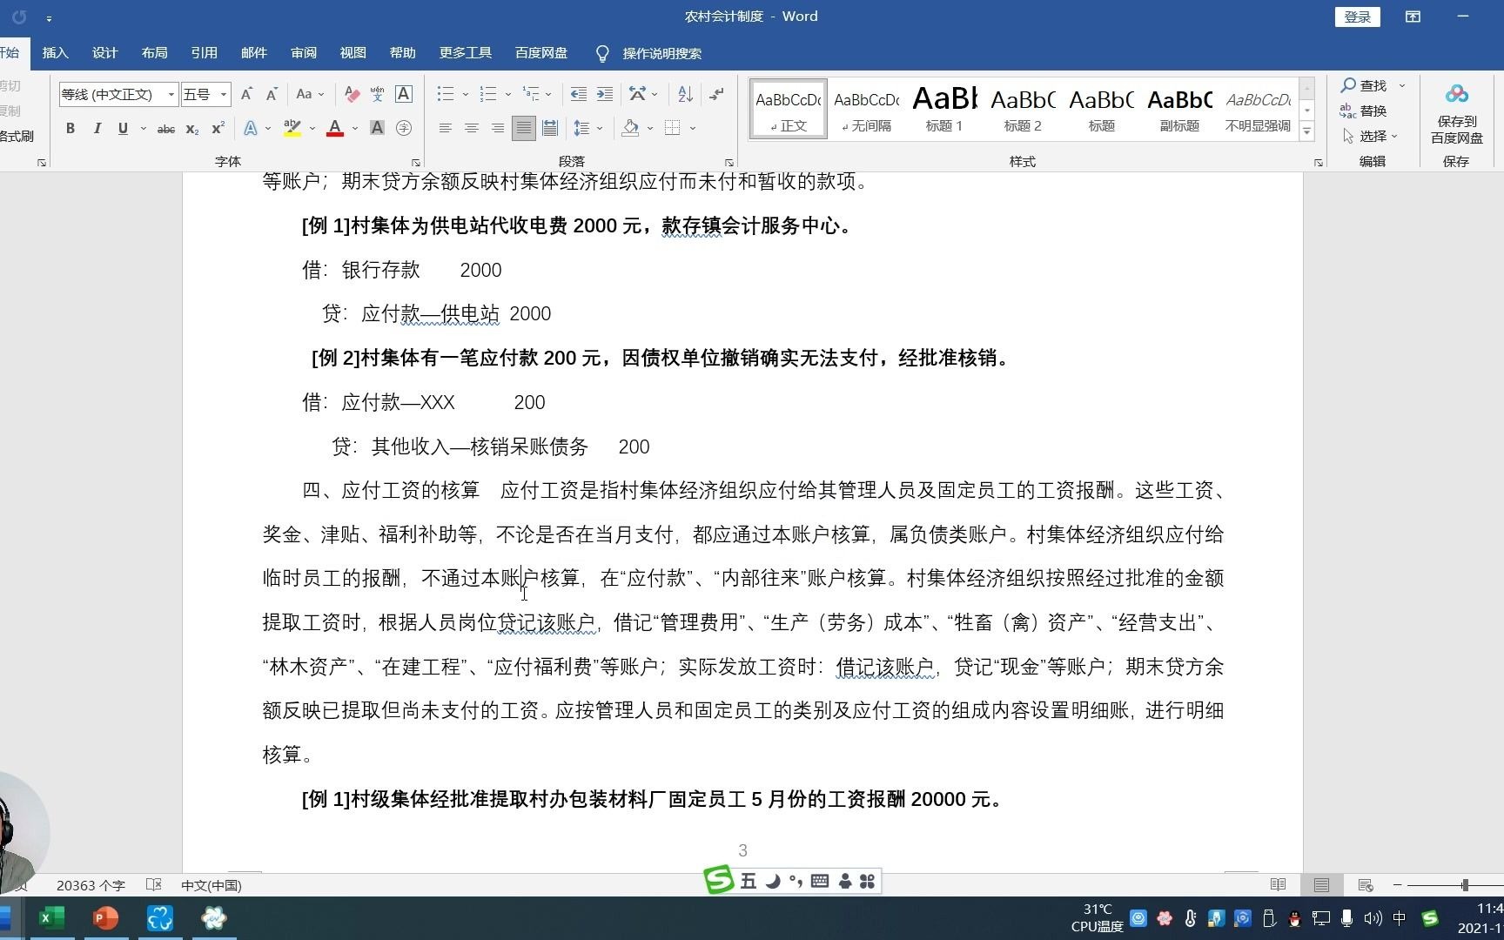Clear all formatting icon
Image resolution: width=1504 pixels, height=940 pixels.
pos(352,94)
